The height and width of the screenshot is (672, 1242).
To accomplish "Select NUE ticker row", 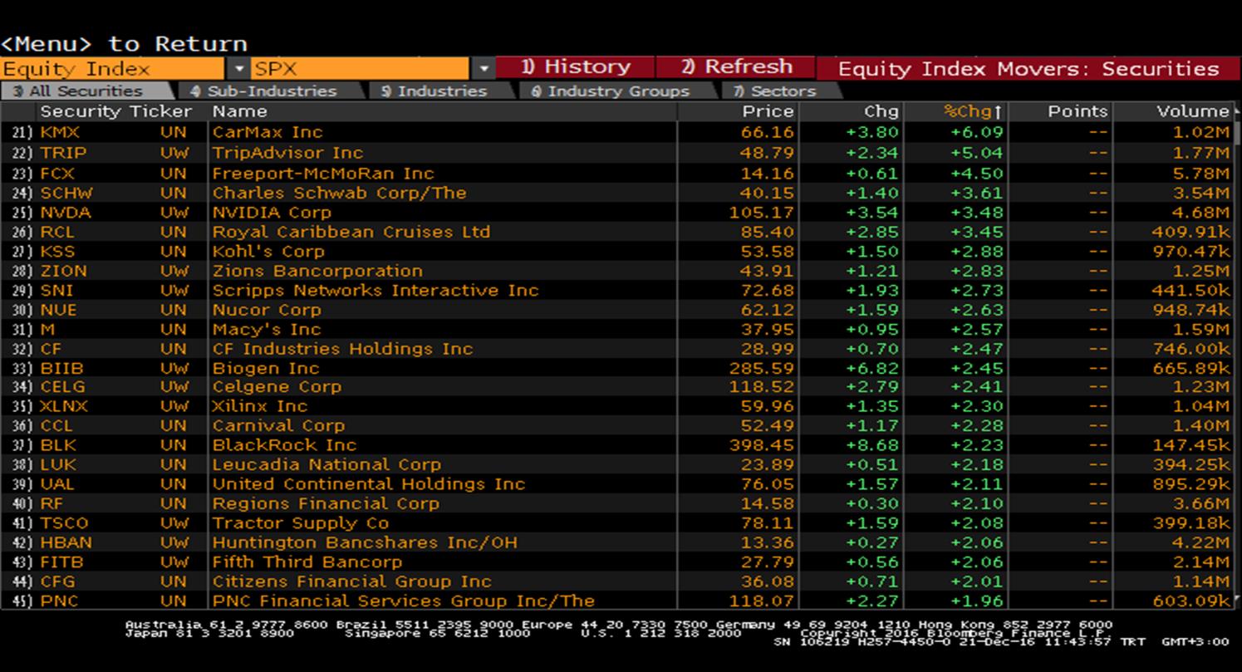I will click(x=58, y=310).
